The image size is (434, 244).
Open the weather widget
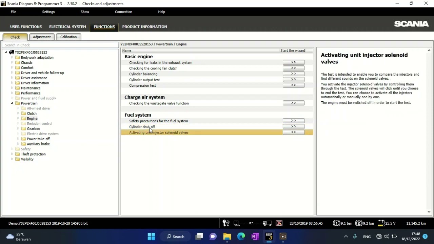tap(19, 237)
